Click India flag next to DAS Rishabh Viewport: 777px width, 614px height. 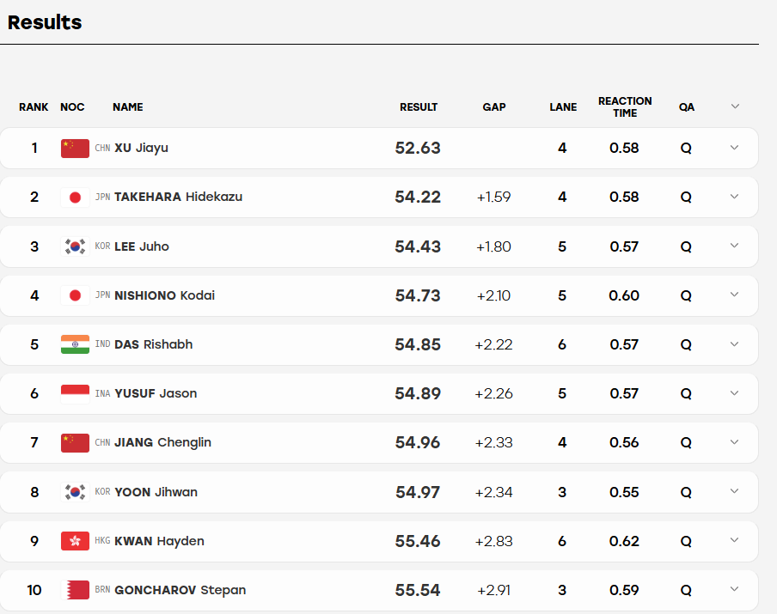[75, 344]
